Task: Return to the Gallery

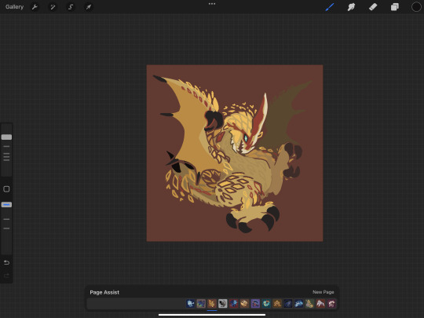Action: click(14, 7)
